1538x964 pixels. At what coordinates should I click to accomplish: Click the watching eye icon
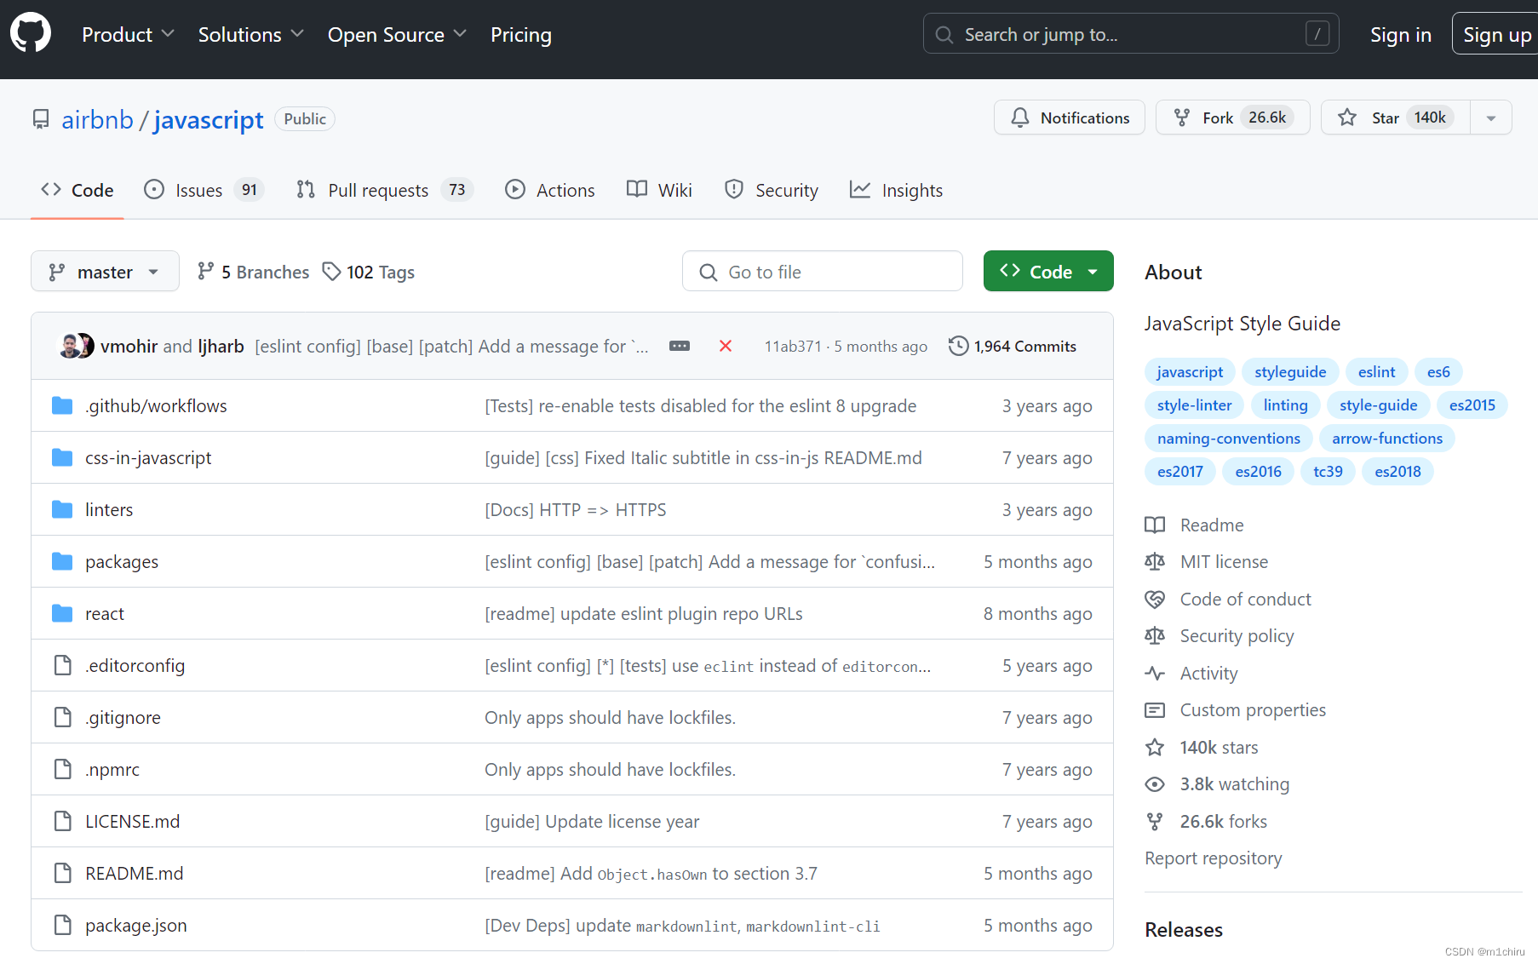click(1155, 783)
